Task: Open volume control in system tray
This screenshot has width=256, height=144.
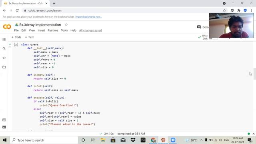Action: 220,140
